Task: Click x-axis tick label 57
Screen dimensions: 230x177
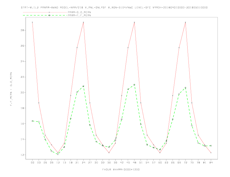Action: pyautogui.click(x=154, y=163)
